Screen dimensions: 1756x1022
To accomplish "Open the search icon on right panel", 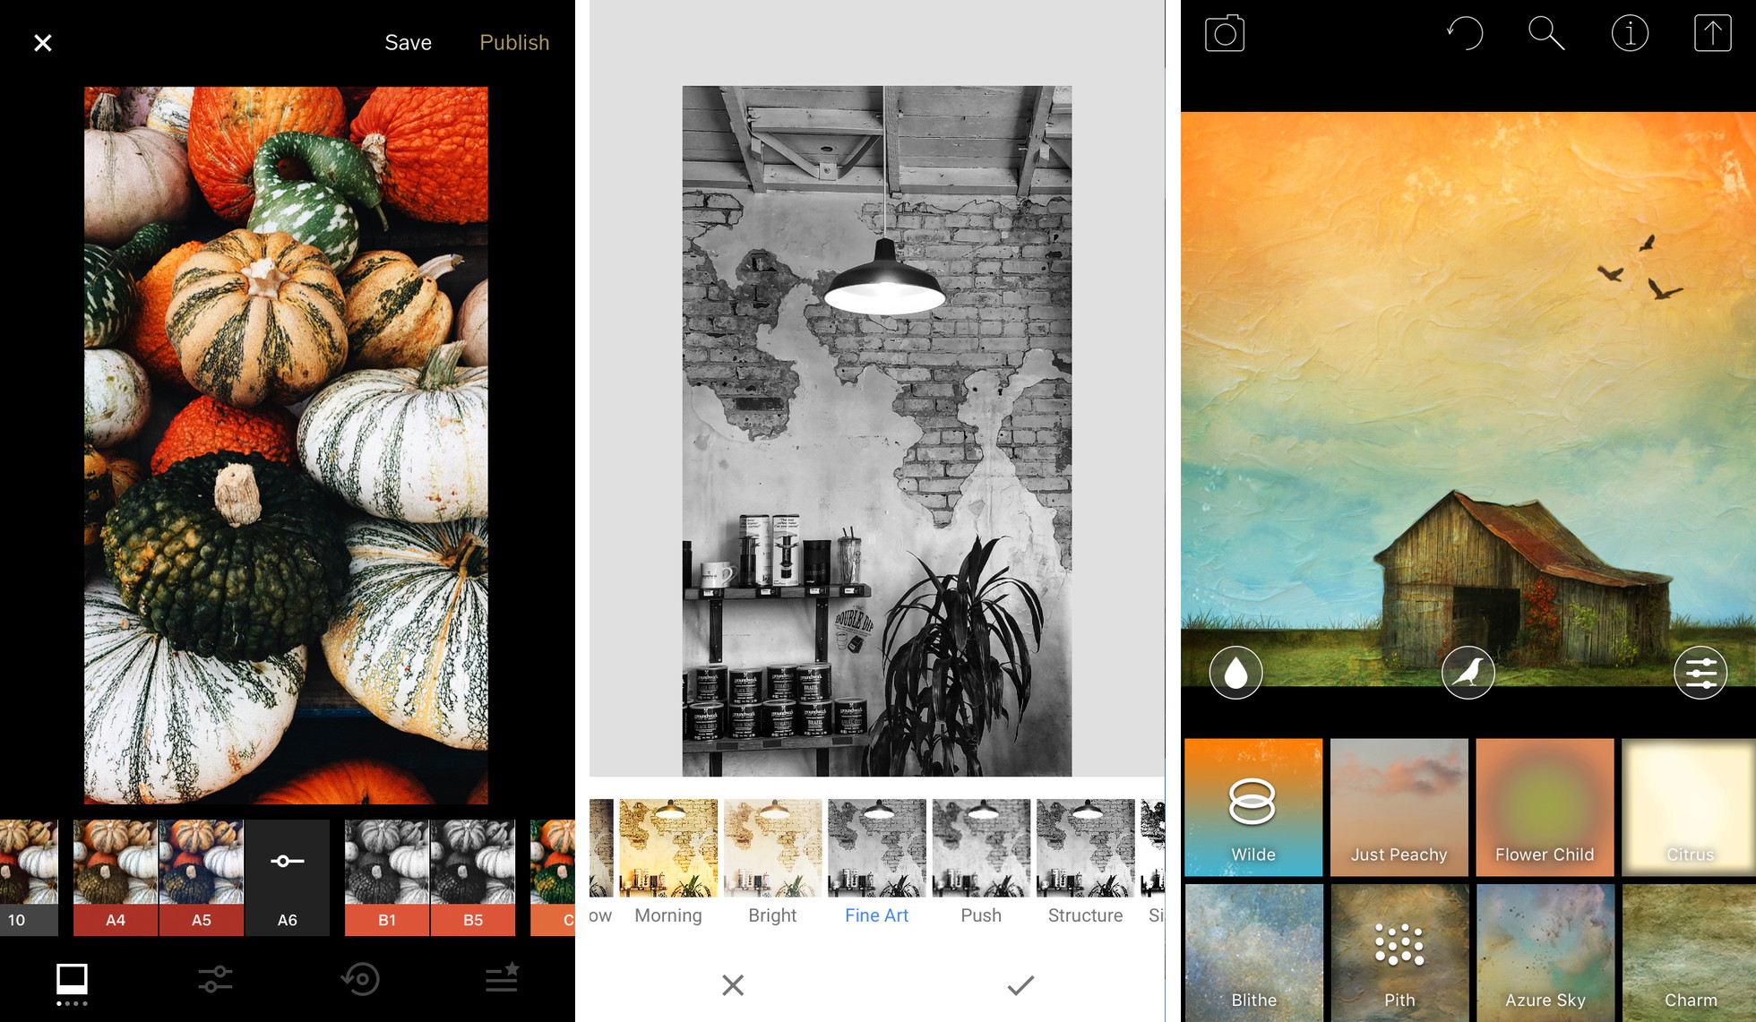I will click(x=1545, y=34).
